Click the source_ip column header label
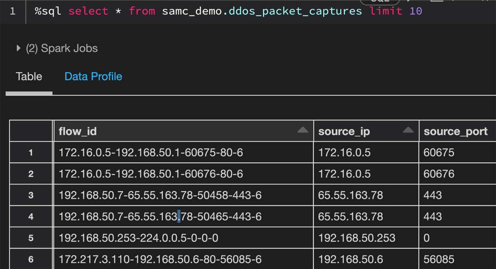The width and height of the screenshot is (496, 269). coord(344,131)
